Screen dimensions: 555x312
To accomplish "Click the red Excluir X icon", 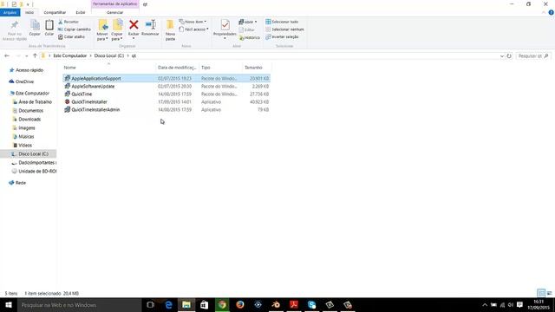I will 134,25.
